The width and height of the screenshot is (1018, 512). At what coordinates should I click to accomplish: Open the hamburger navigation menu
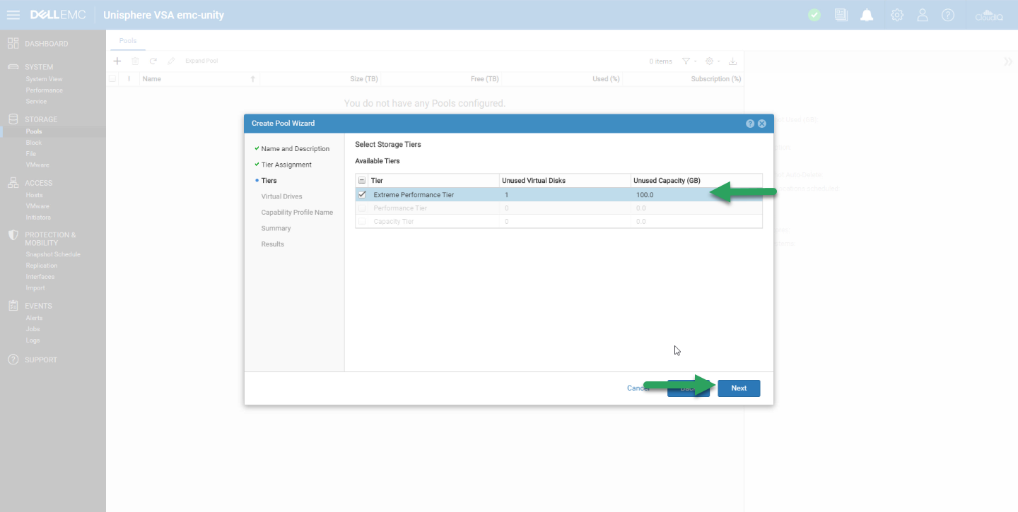(x=13, y=15)
